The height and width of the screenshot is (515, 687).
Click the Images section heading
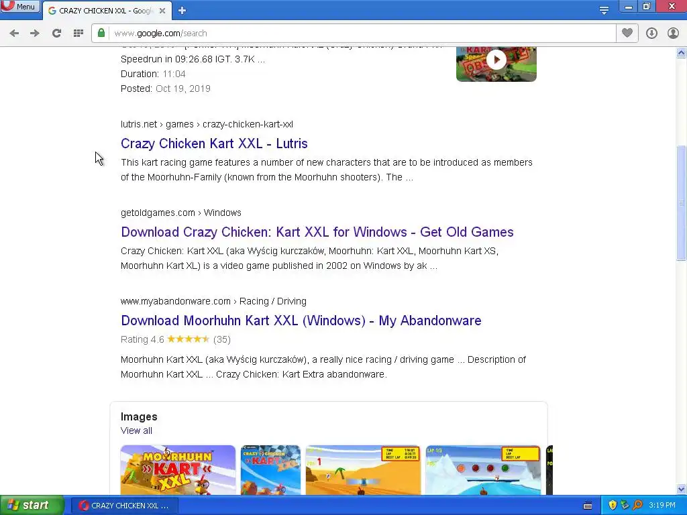tap(139, 417)
